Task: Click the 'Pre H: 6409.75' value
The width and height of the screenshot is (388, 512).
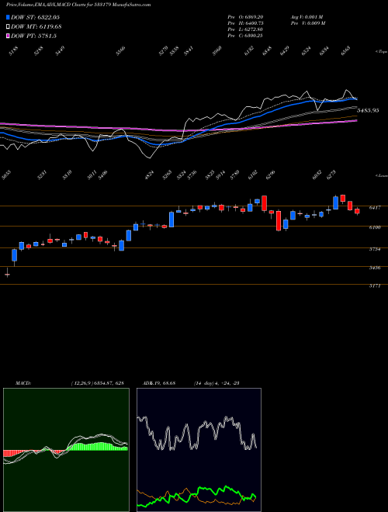Action: (x=245, y=23)
